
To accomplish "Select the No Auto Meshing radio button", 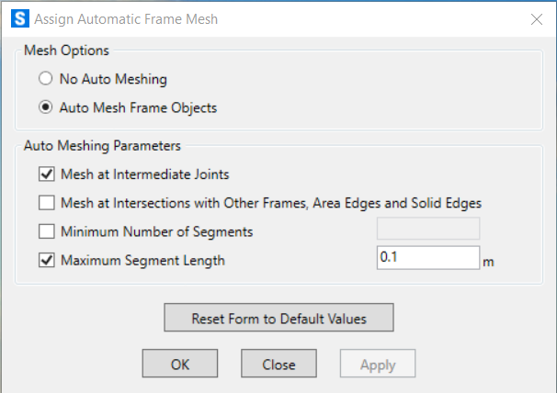I will pyautogui.click(x=45, y=78).
